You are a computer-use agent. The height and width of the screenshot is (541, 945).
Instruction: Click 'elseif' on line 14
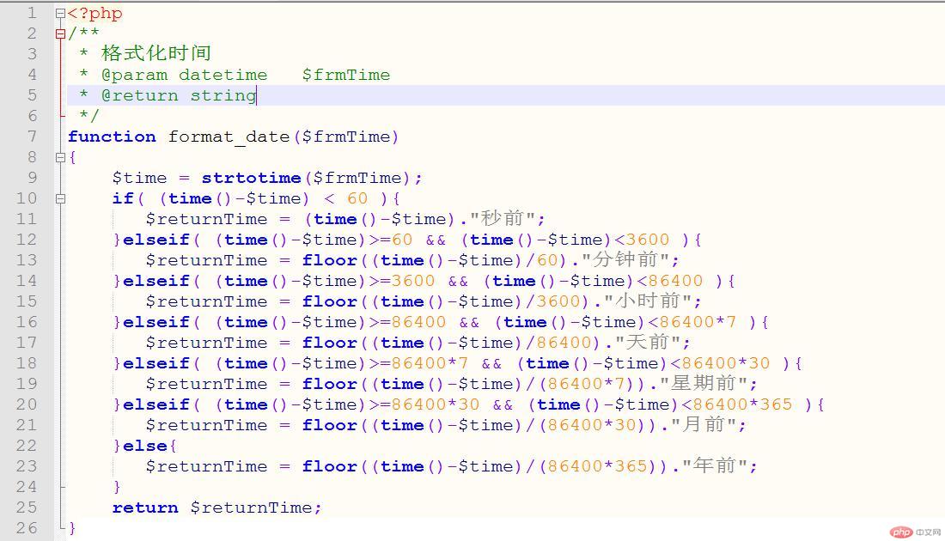click(156, 281)
